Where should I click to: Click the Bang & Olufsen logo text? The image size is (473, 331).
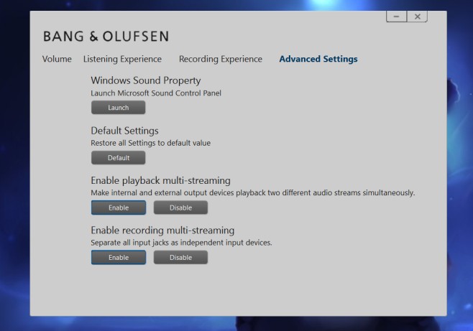(x=106, y=37)
